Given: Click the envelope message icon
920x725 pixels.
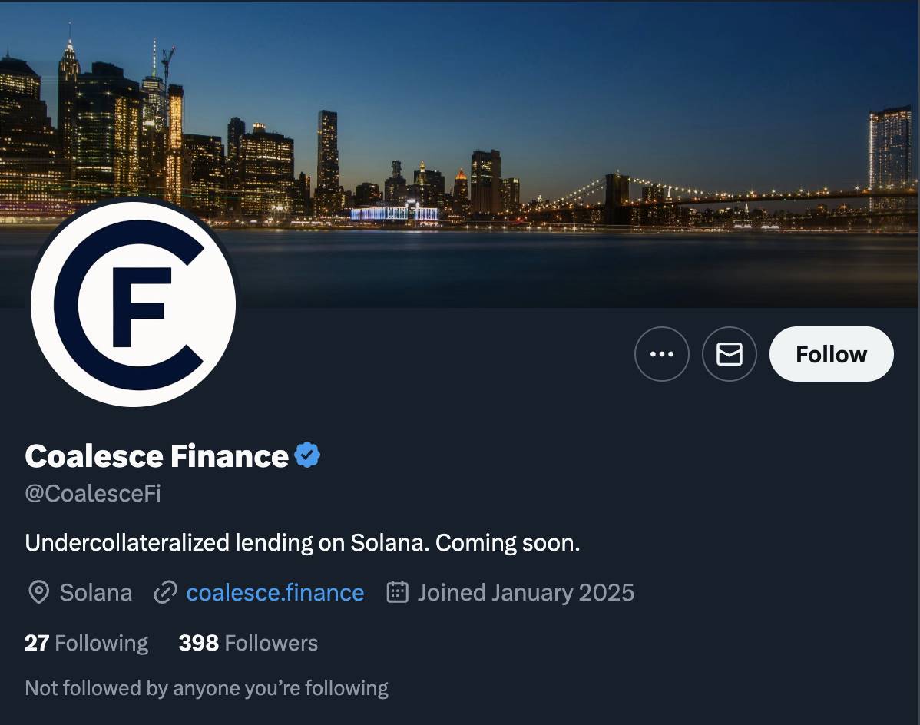Looking at the screenshot, I should 729,354.
